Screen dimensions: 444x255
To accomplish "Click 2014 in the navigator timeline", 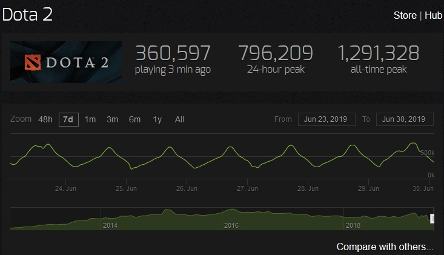I will [x=110, y=225].
